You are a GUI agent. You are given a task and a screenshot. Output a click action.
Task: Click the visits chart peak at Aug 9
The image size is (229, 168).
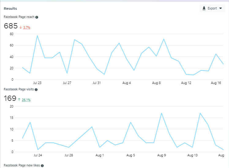pos(161,113)
